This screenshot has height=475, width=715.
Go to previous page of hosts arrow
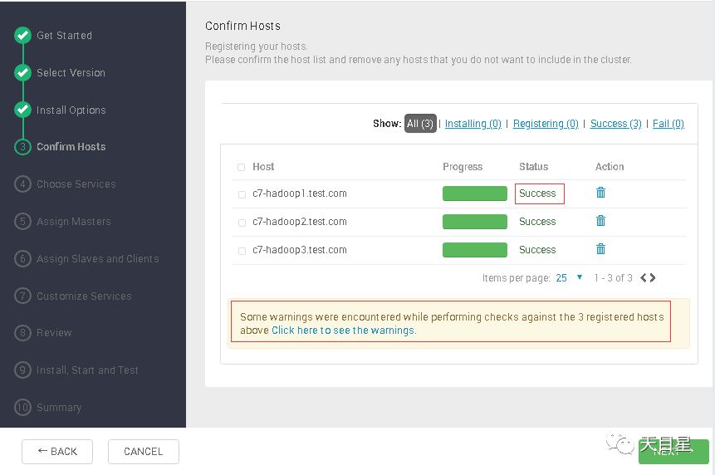point(644,277)
